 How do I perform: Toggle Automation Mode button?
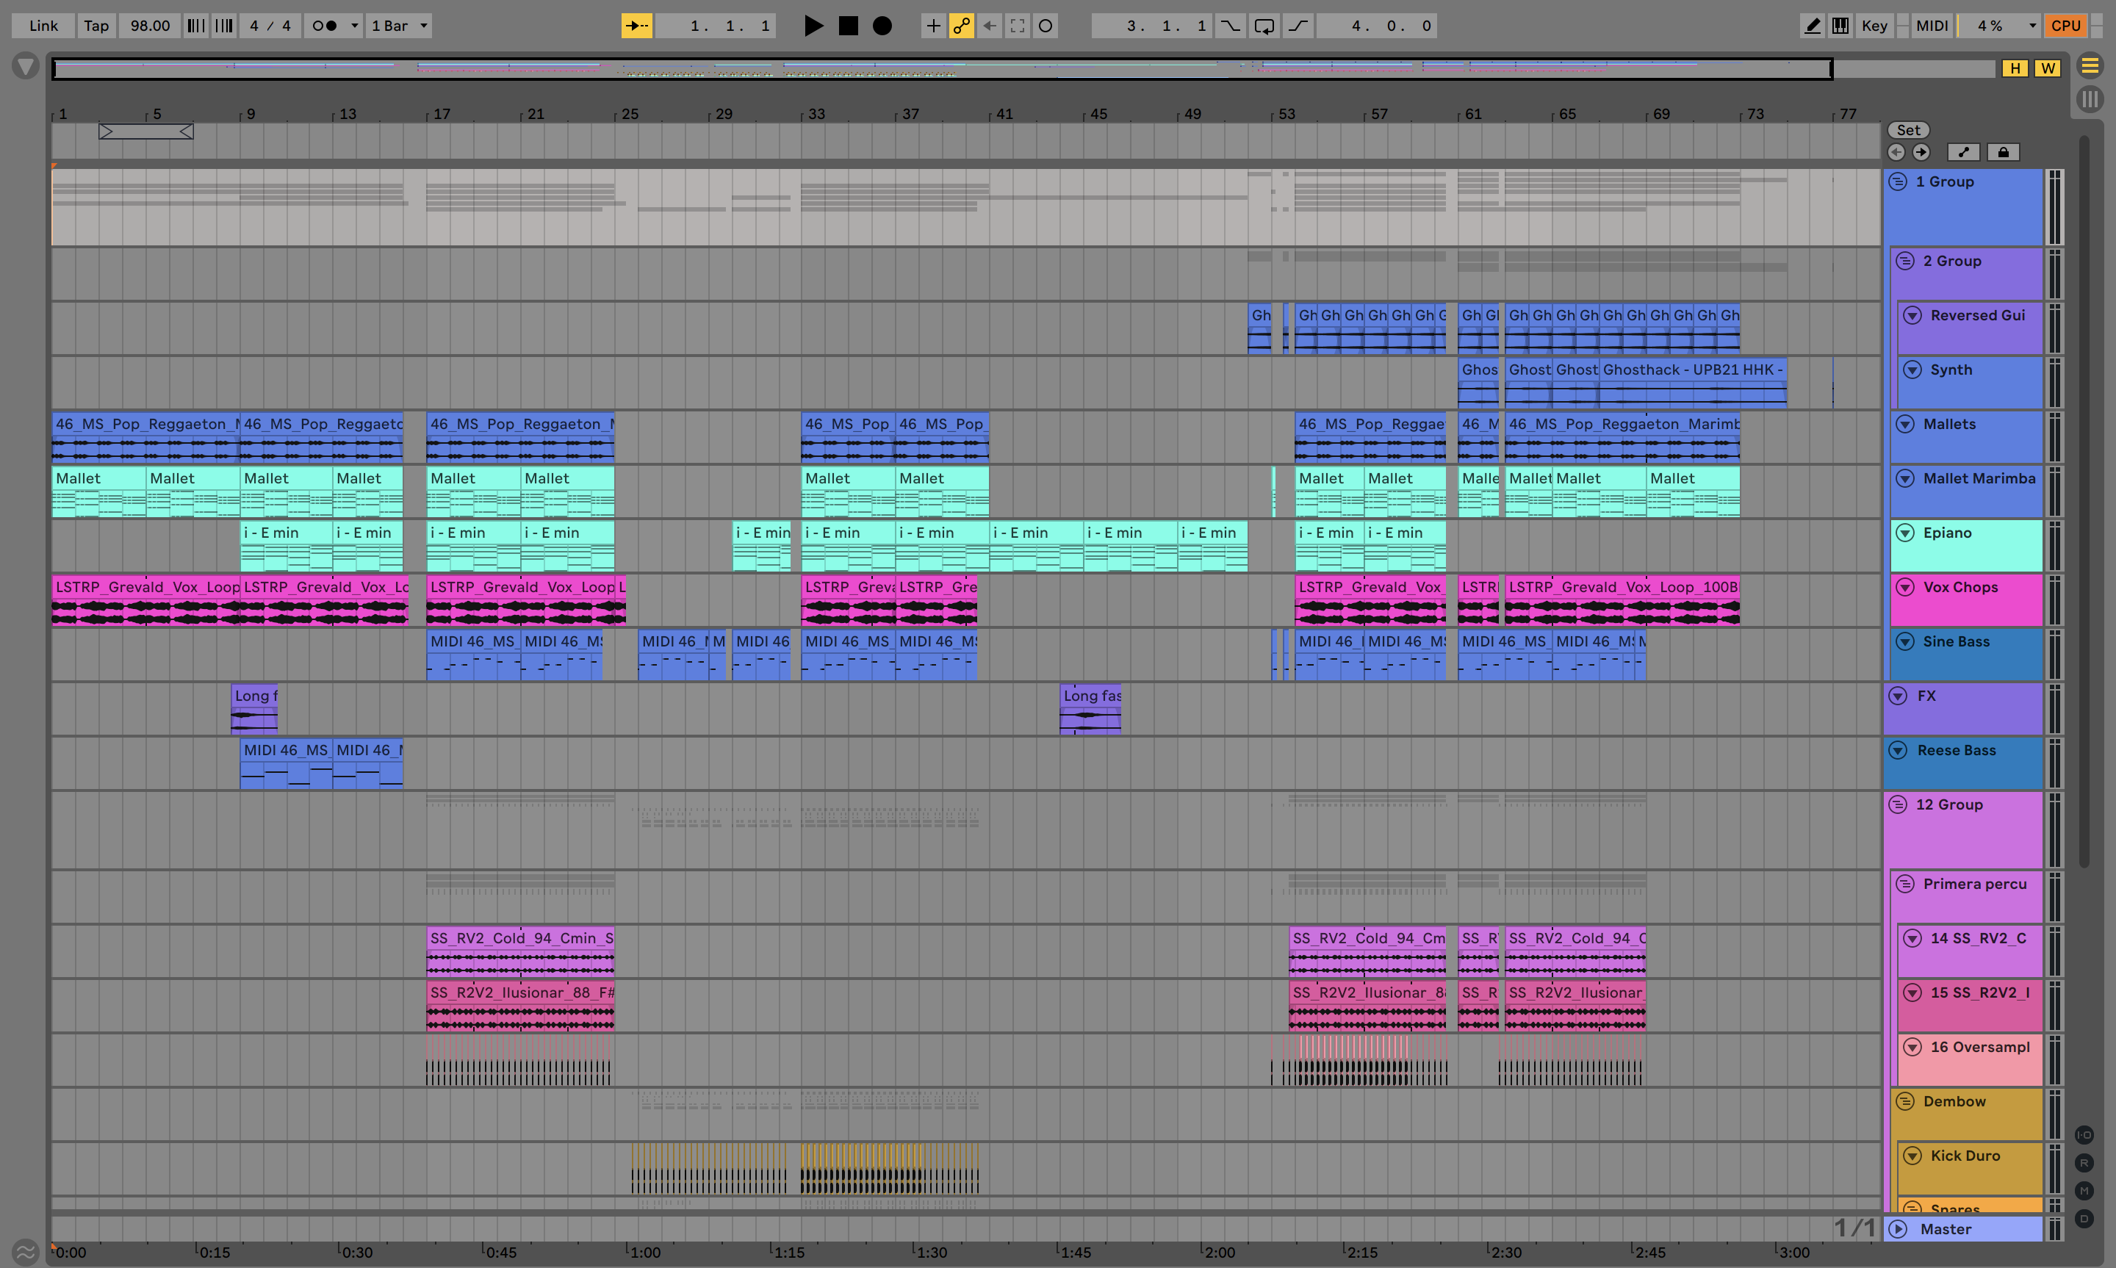click(x=1963, y=152)
